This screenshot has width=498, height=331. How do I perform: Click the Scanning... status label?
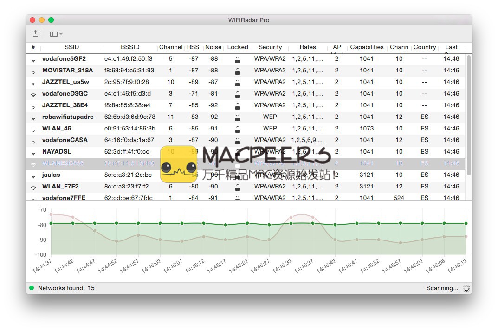coord(442,288)
